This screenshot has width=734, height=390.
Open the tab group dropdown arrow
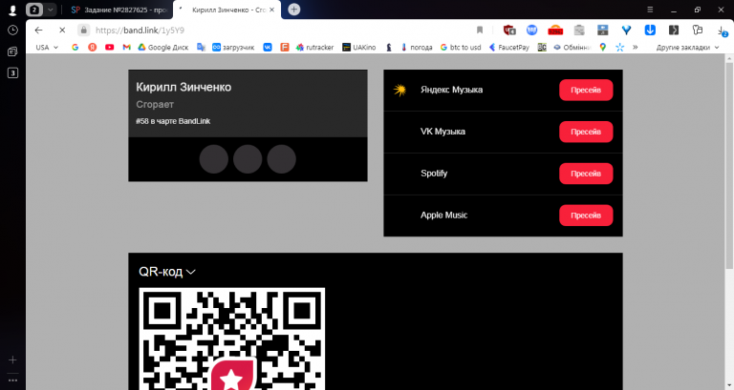tap(50, 10)
